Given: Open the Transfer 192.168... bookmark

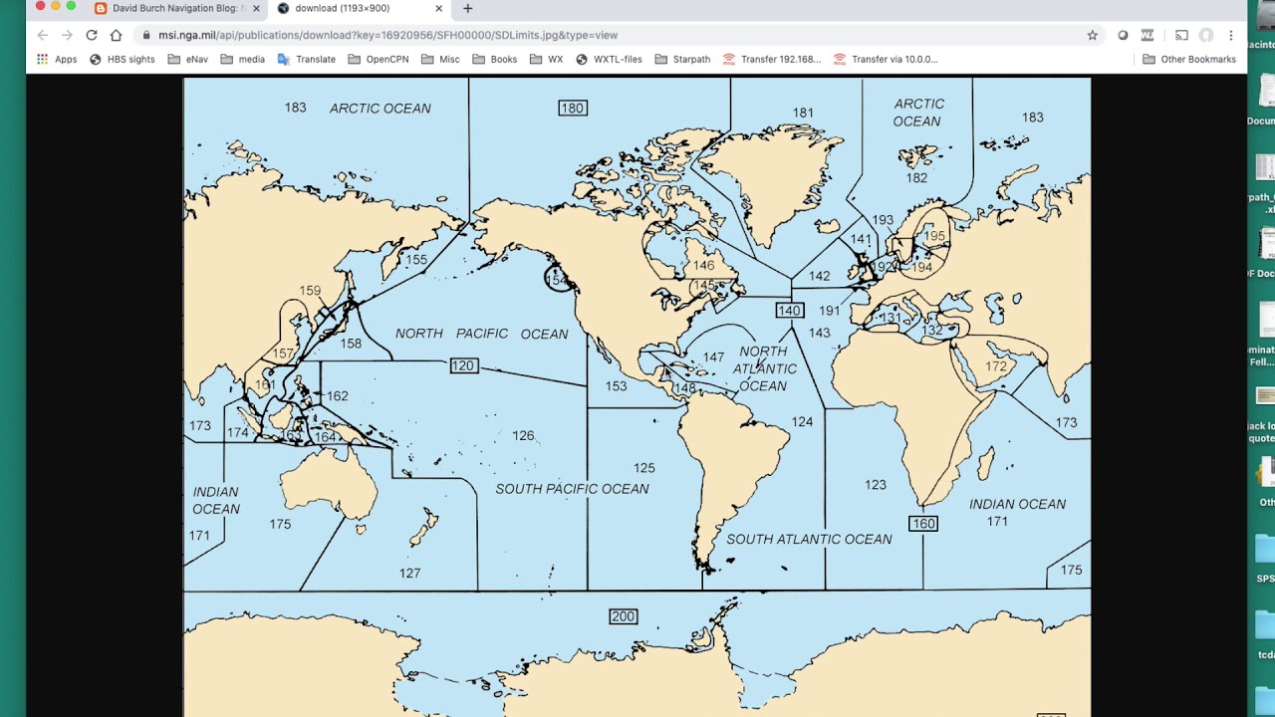Looking at the screenshot, I should tap(772, 59).
